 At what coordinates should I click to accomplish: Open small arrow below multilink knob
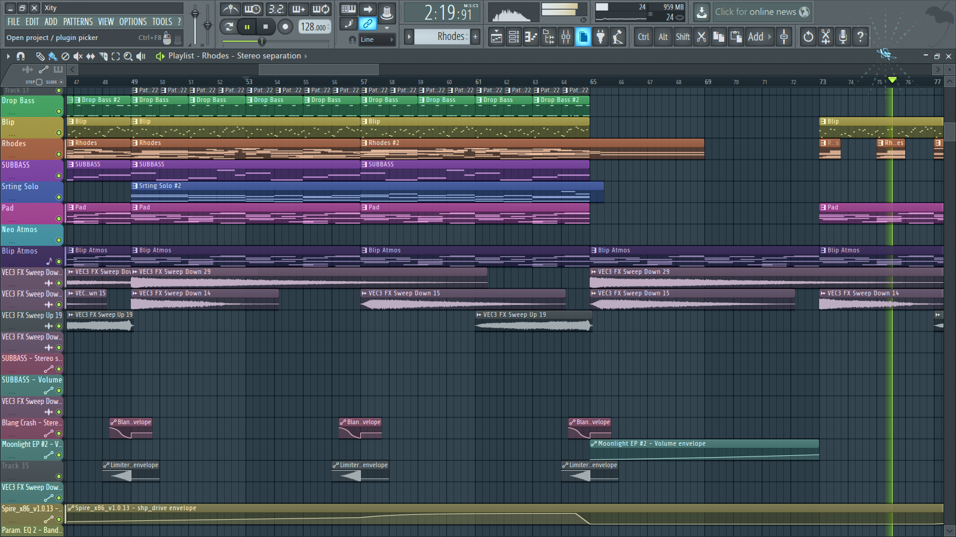pyautogui.click(x=387, y=28)
